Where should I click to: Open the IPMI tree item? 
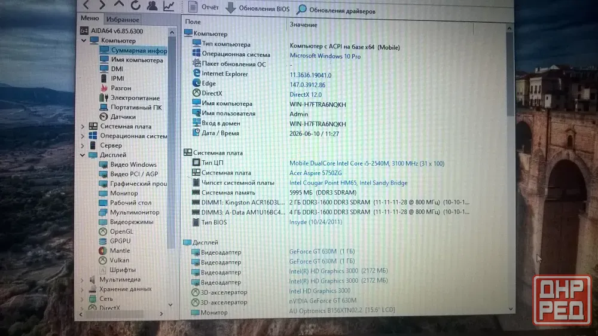point(112,78)
